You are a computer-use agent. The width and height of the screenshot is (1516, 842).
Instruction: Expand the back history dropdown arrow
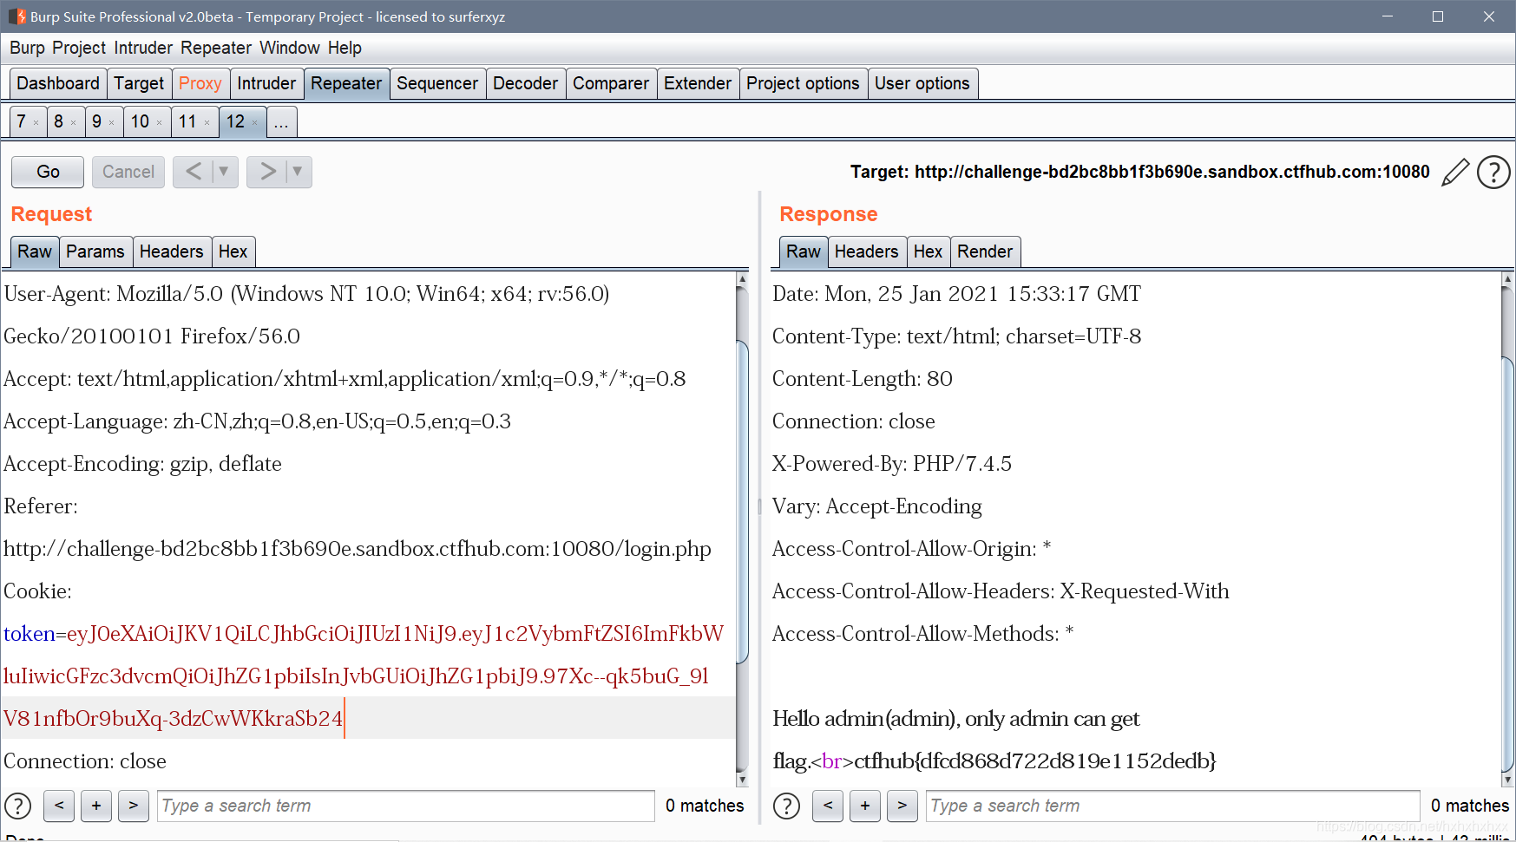pyautogui.click(x=224, y=172)
